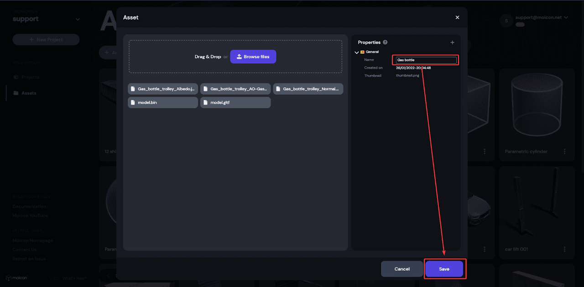Click the Browse files button

(x=253, y=57)
